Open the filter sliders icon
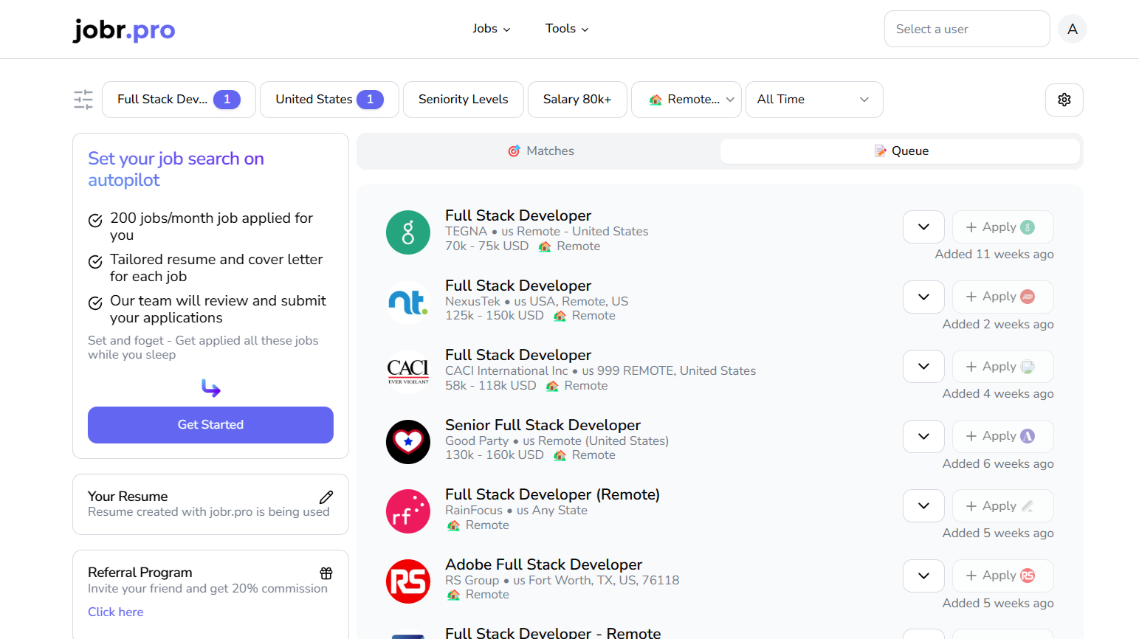The image size is (1139, 639). tap(83, 100)
